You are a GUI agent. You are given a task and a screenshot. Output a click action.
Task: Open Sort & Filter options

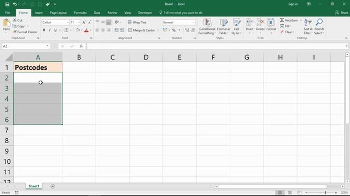(308, 27)
